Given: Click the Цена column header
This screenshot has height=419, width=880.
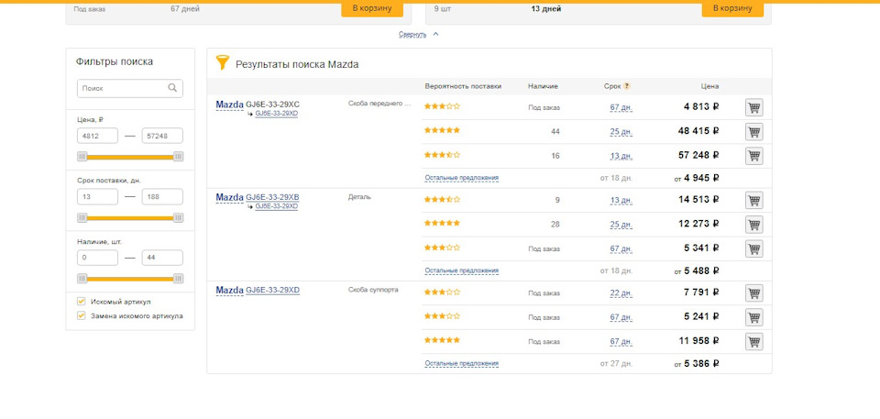Looking at the screenshot, I should [x=709, y=86].
